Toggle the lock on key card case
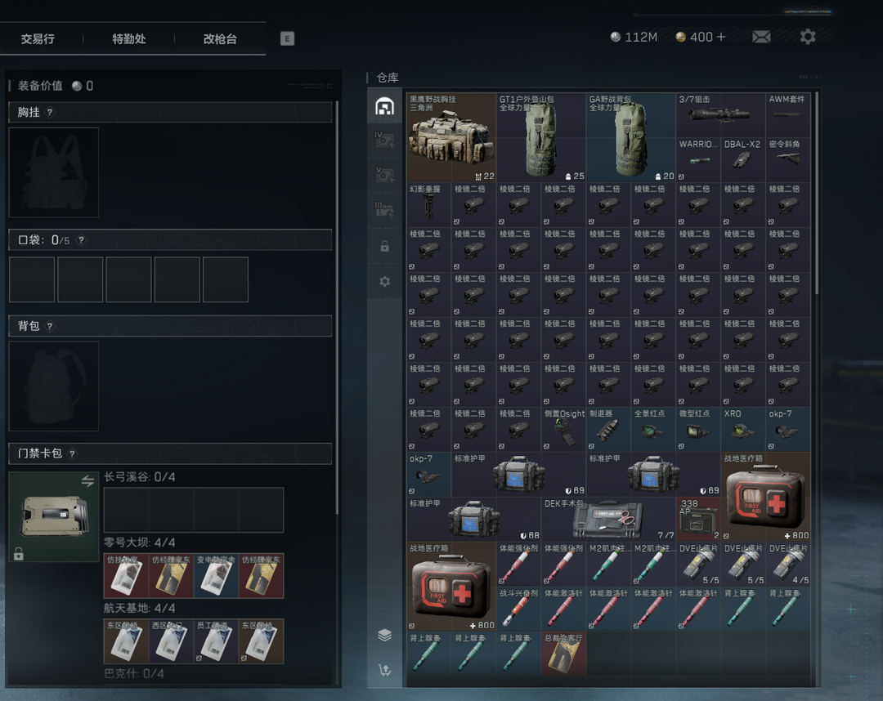 click(x=19, y=554)
